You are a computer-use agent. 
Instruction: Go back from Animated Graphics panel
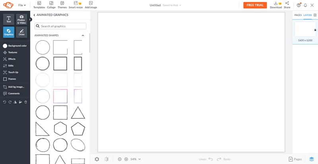tap(34, 15)
